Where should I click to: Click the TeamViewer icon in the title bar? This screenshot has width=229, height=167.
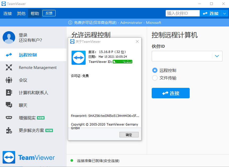tap(4, 4)
